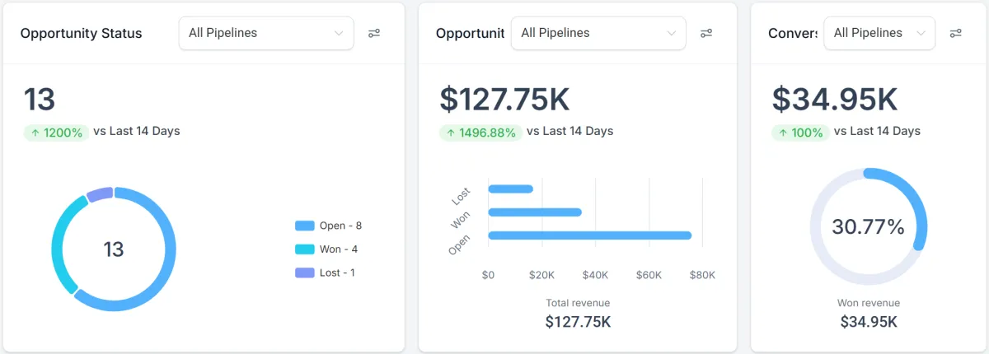Toggle the "Open - 8" legend entry

[329, 226]
